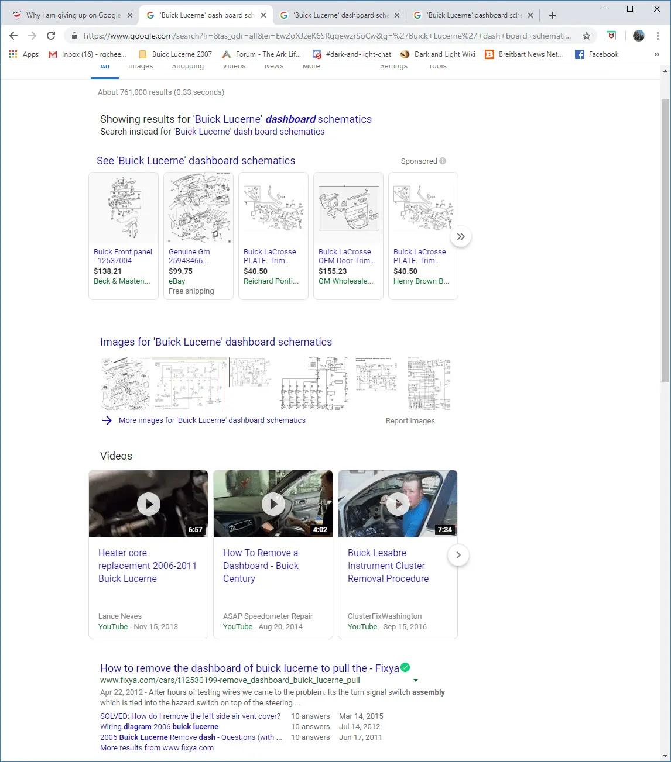Open the dropdown arrow beside the Fixya URL

tap(416, 680)
